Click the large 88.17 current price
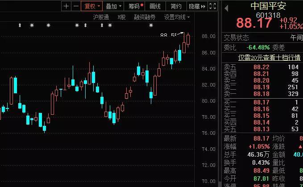This screenshot has height=187, width=303. tap(254, 23)
